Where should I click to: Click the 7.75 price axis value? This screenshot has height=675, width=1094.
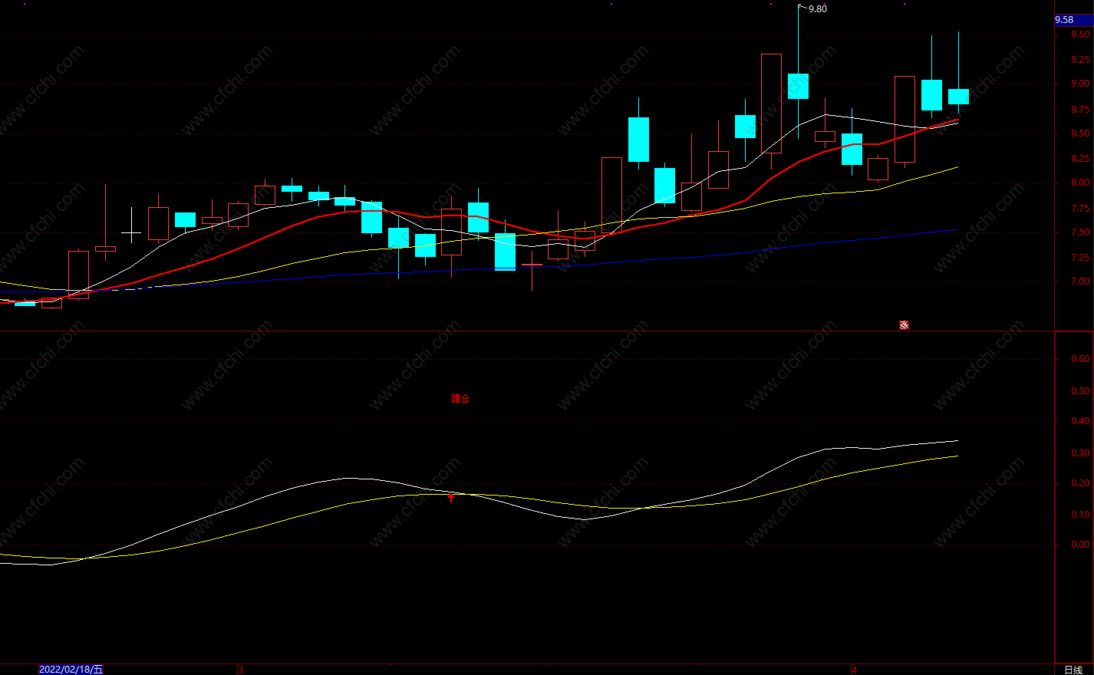(1080, 209)
